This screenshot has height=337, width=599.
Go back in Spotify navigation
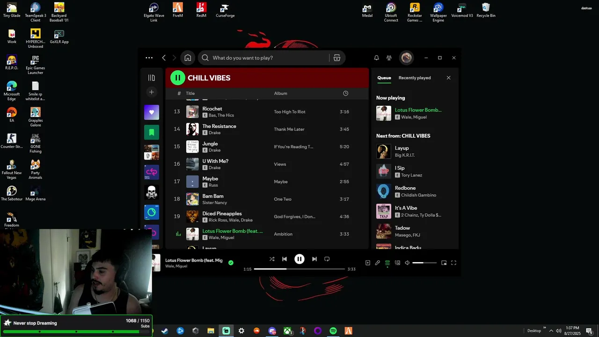point(164,58)
